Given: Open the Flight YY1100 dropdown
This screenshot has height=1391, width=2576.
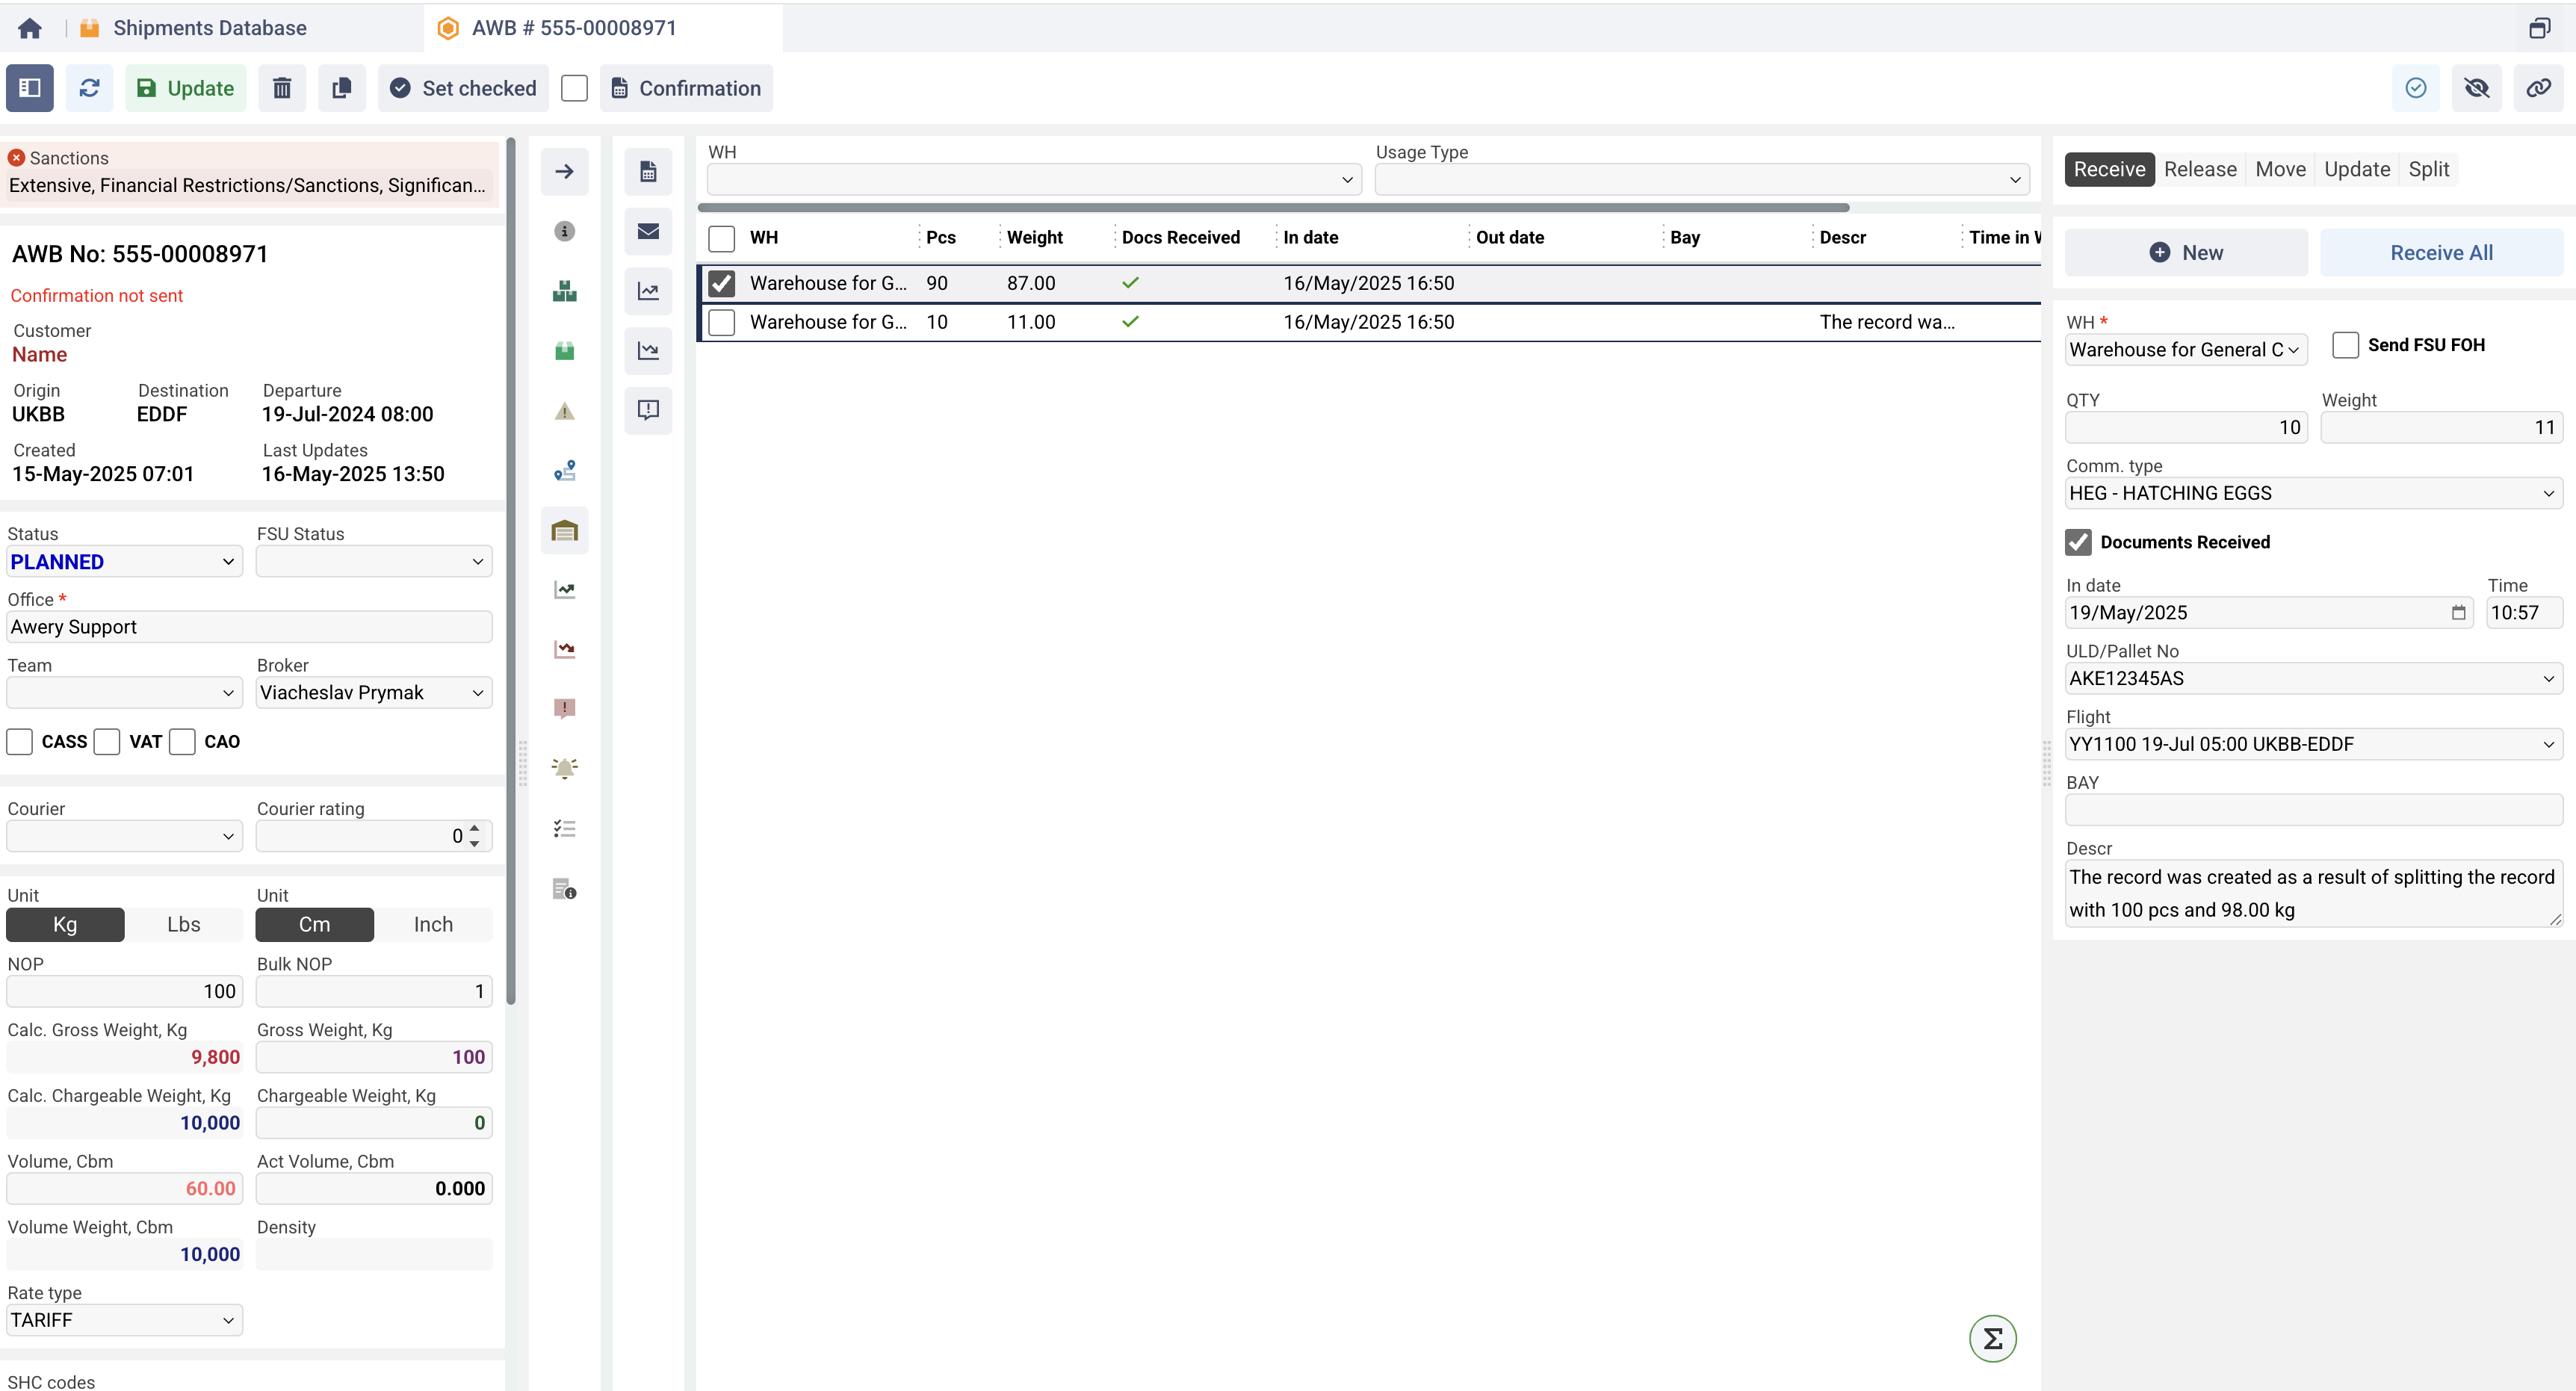Looking at the screenshot, I should pos(2313,744).
